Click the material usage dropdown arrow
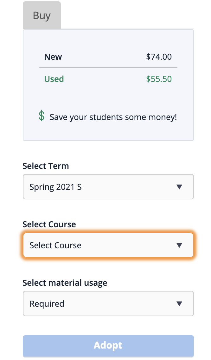Screen dimensions: 211x360 point(179,304)
